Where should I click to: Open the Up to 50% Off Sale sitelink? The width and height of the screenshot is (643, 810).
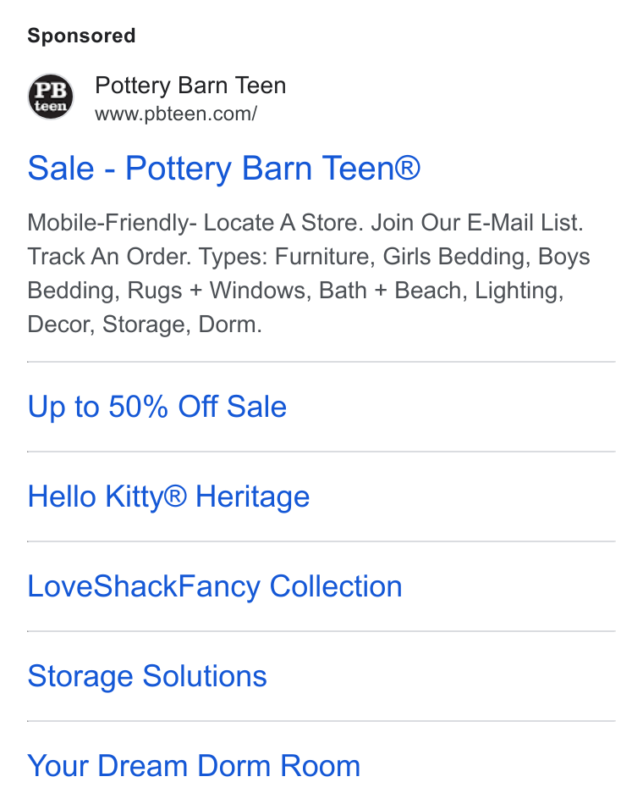point(157,407)
